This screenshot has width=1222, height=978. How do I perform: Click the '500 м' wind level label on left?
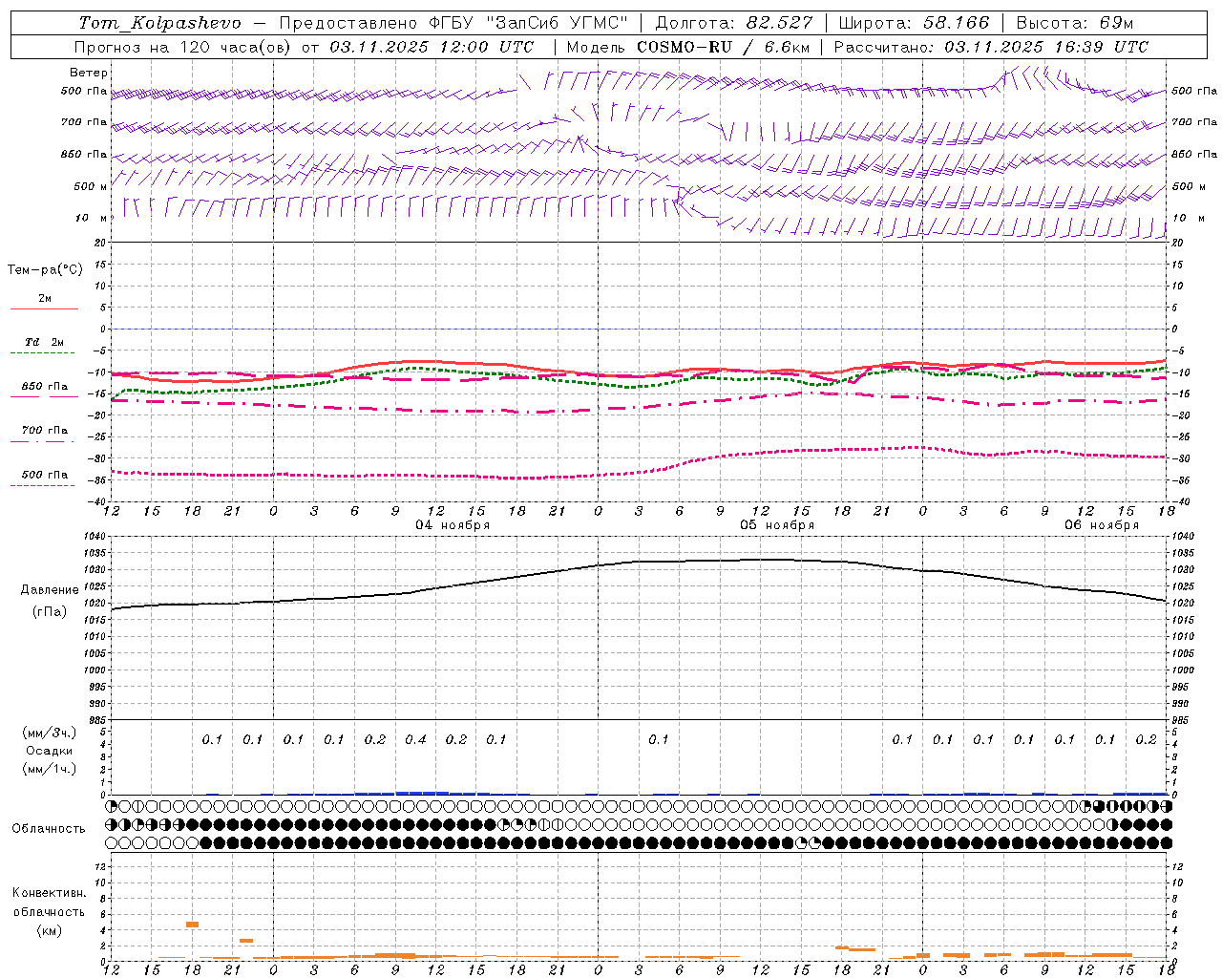pos(91,186)
